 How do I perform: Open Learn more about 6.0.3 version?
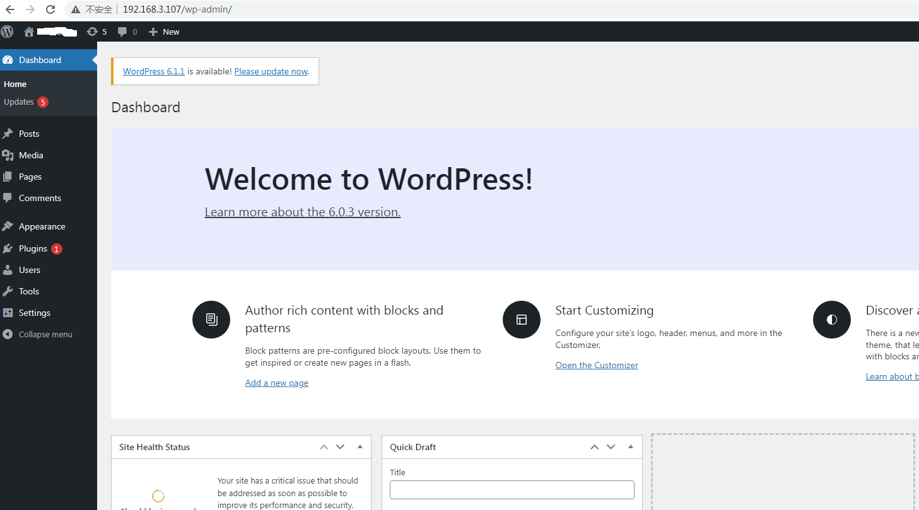pos(303,212)
